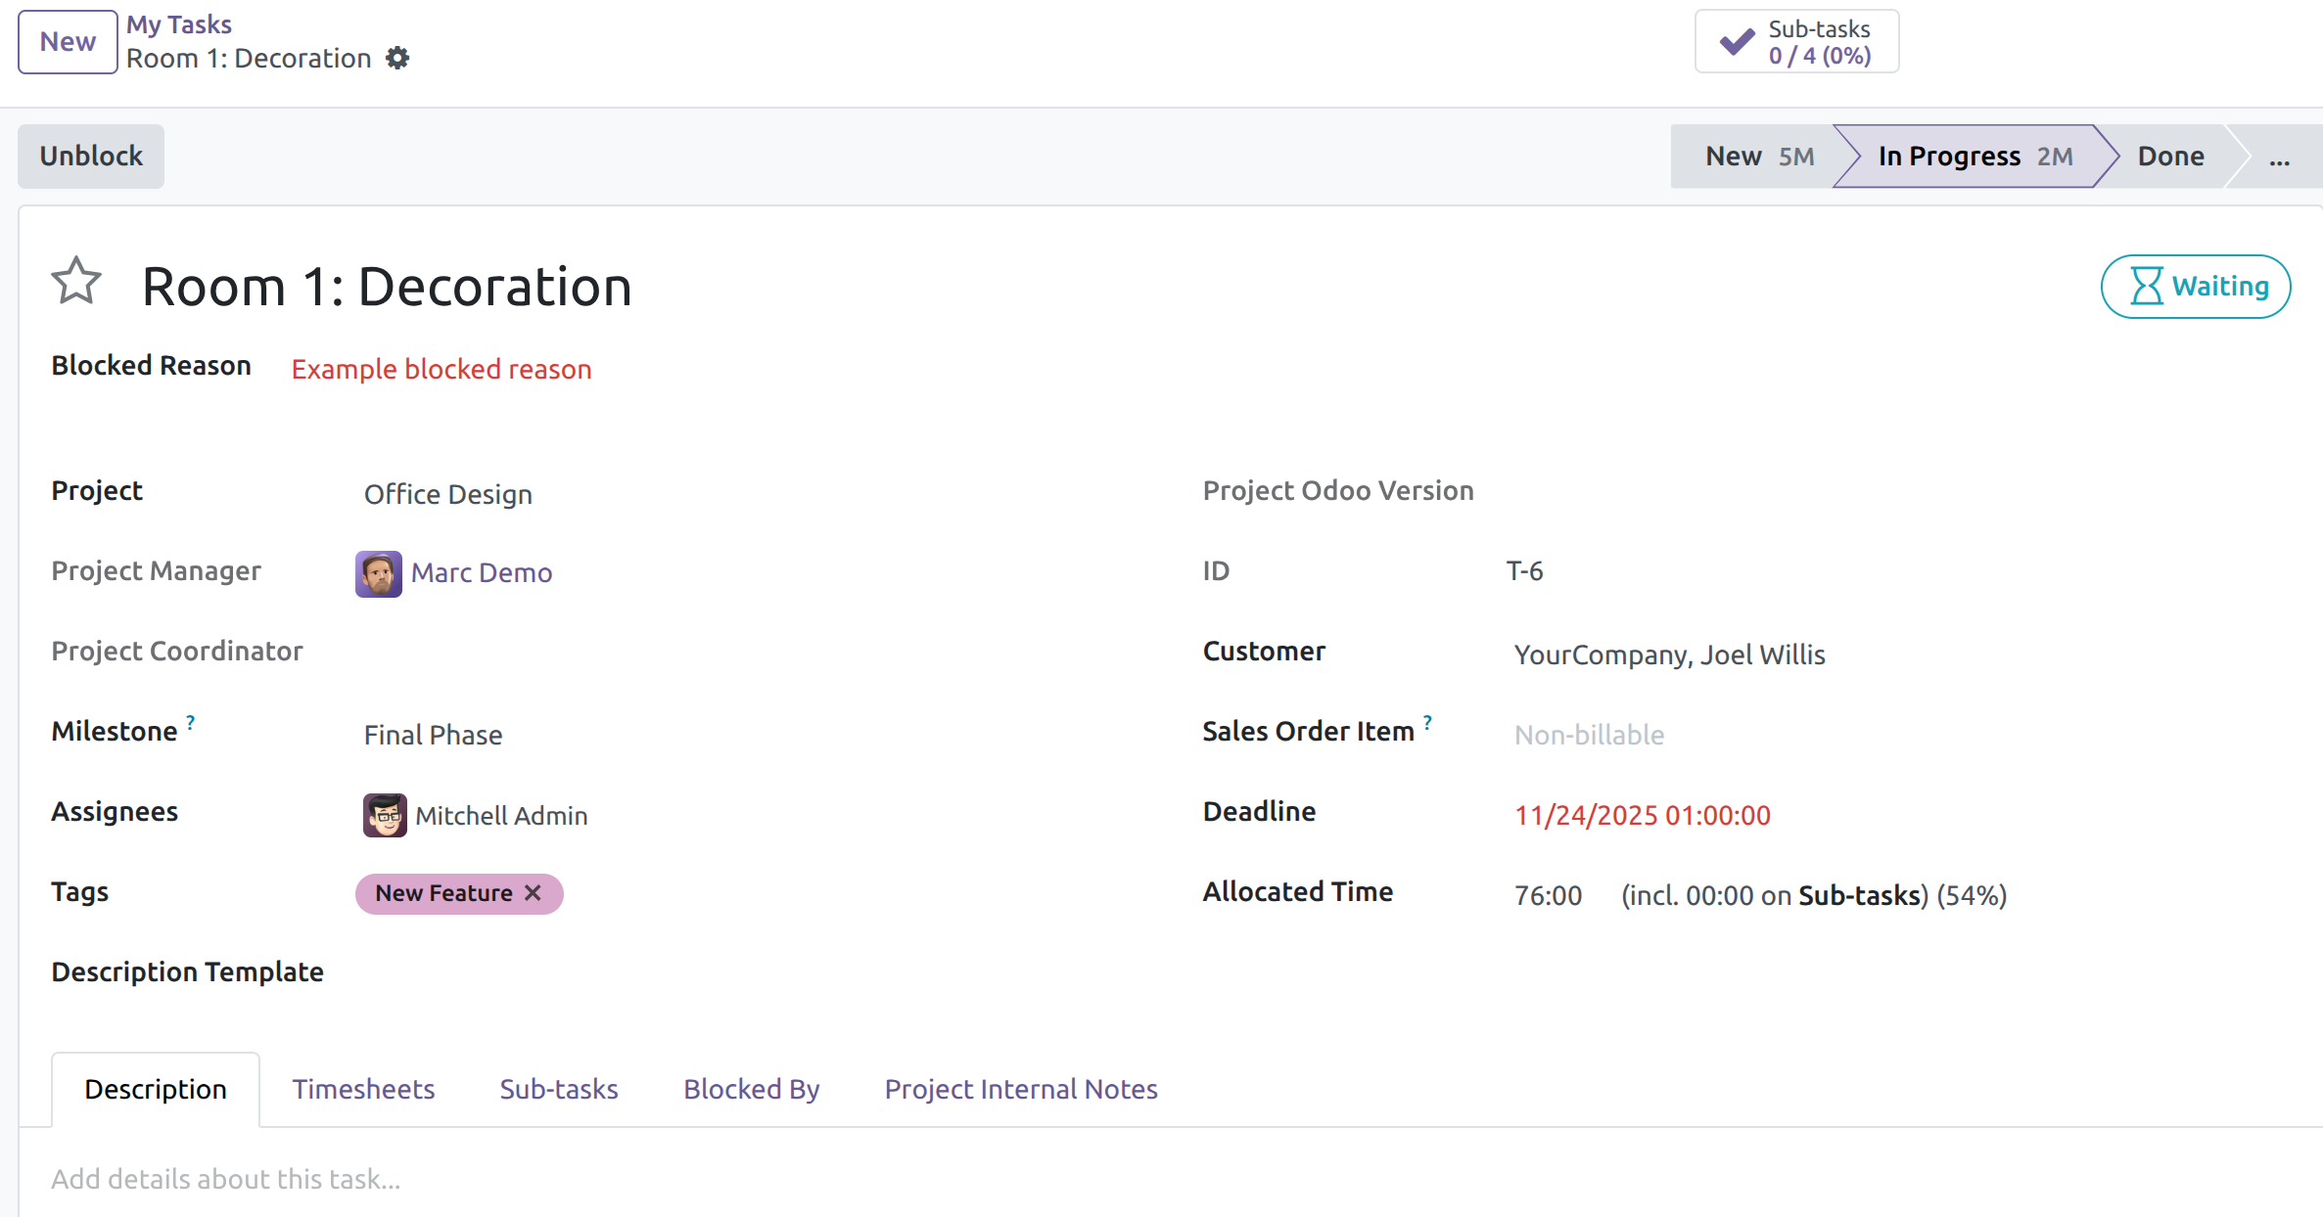Screen dimensions: 2323x1217
Task: Click the Unblock button
Action: pos(91,157)
